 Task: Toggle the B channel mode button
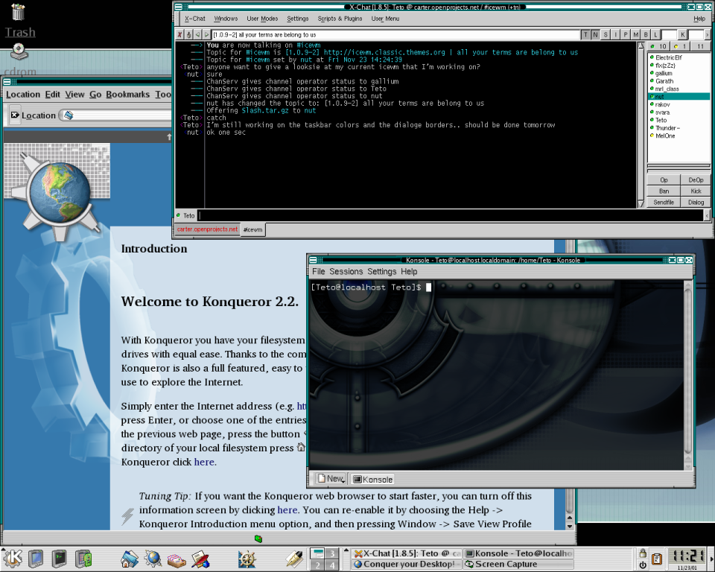pos(646,35)
